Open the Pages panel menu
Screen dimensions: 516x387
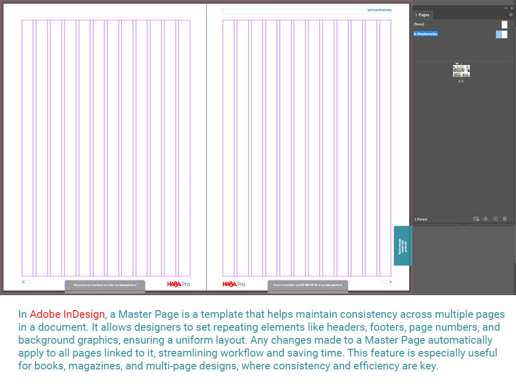(511, 15)
